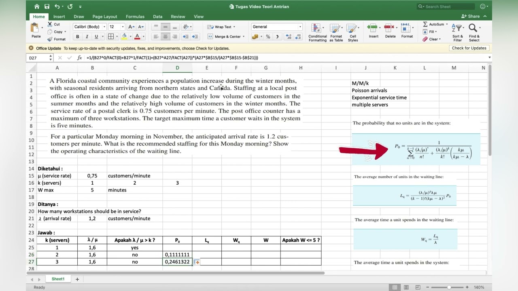Go to the Page Layout tab
The image size is (518, 291).
pyautogui.click(x=104, y=17)
